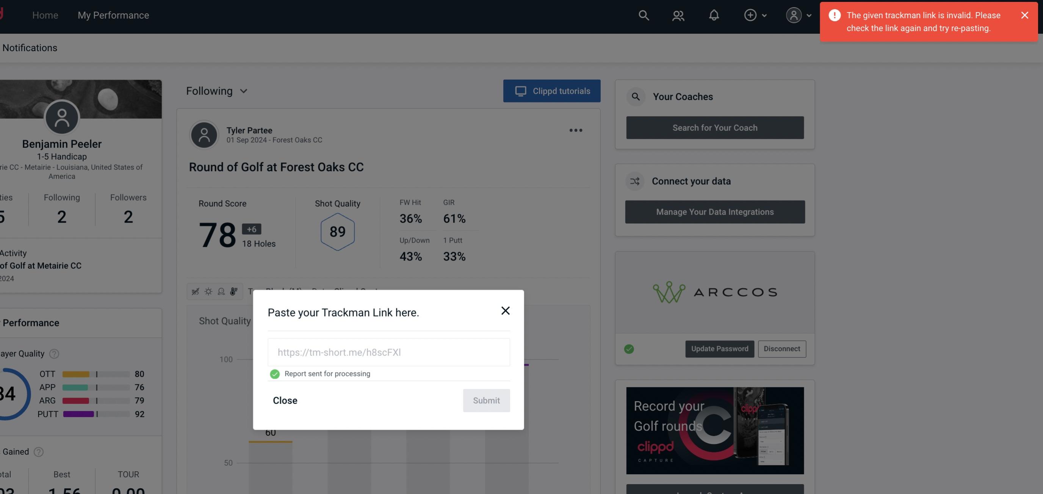Click the Manage Your Data Integrations button
The height and width of the screenshot is (494, 1043).
[715, 212]
